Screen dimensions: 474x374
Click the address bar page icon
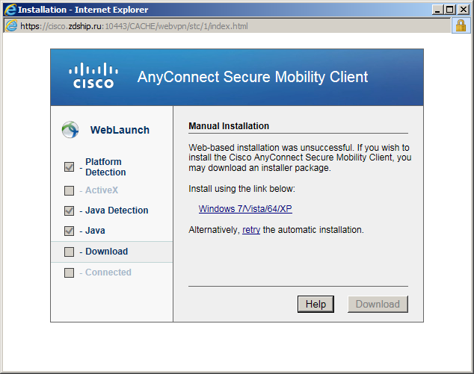tap(11, 26)
